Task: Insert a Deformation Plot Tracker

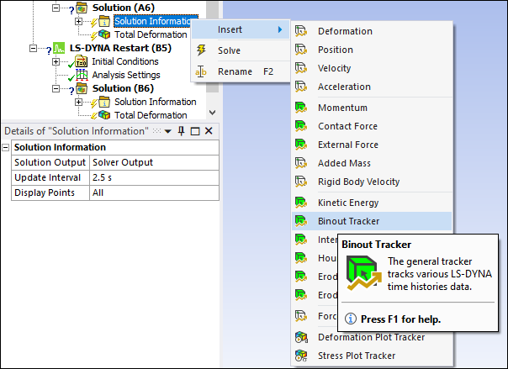Action: (372, 337)
